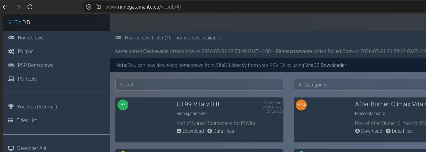
Task: Click the shield tracking protection icon
Action: [89, 7]
